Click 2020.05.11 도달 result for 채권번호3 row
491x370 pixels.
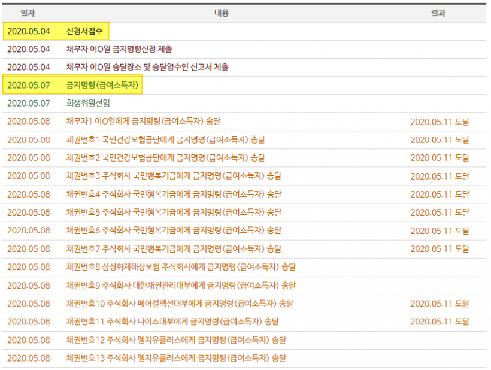point(440,176)
